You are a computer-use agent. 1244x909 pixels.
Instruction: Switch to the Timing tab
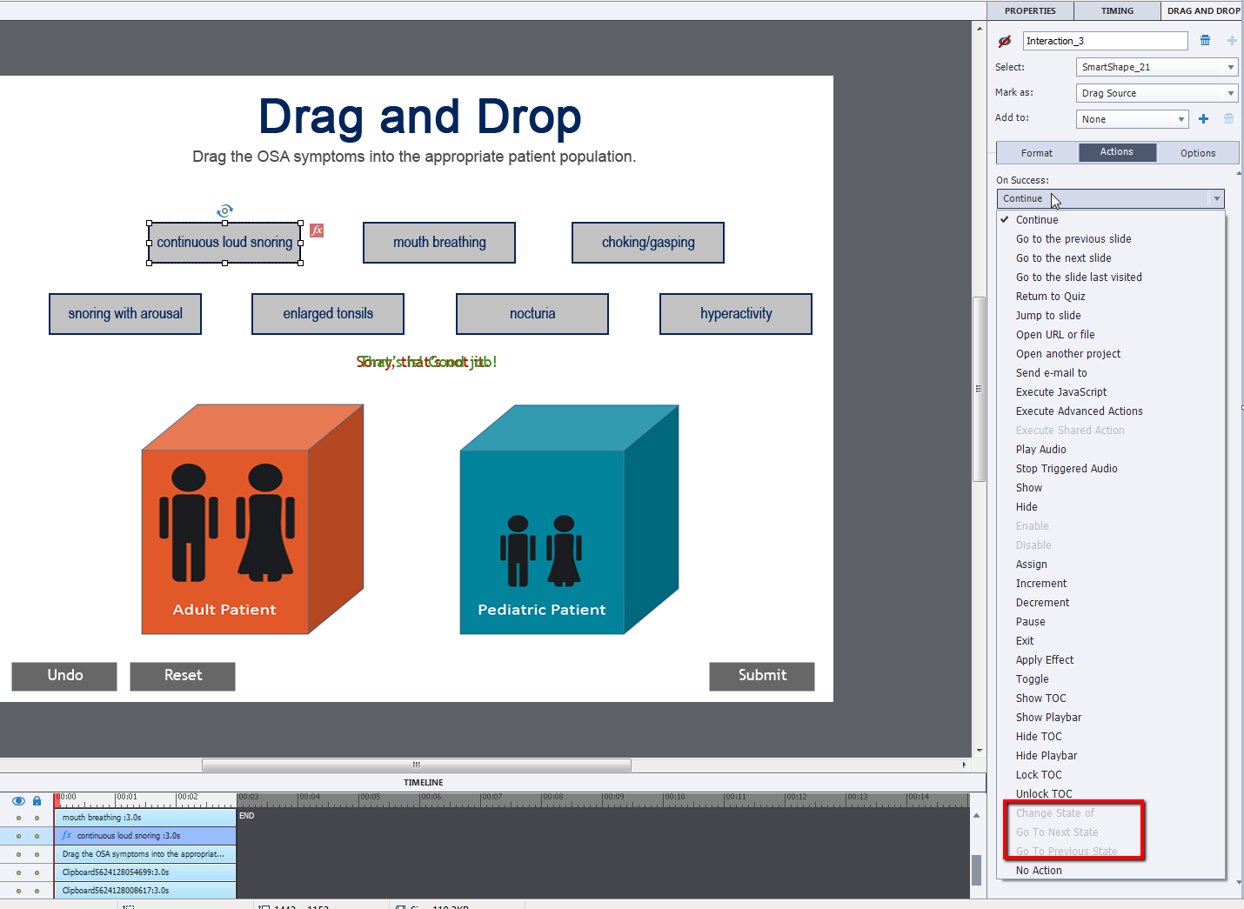(x=1117, y=10)
